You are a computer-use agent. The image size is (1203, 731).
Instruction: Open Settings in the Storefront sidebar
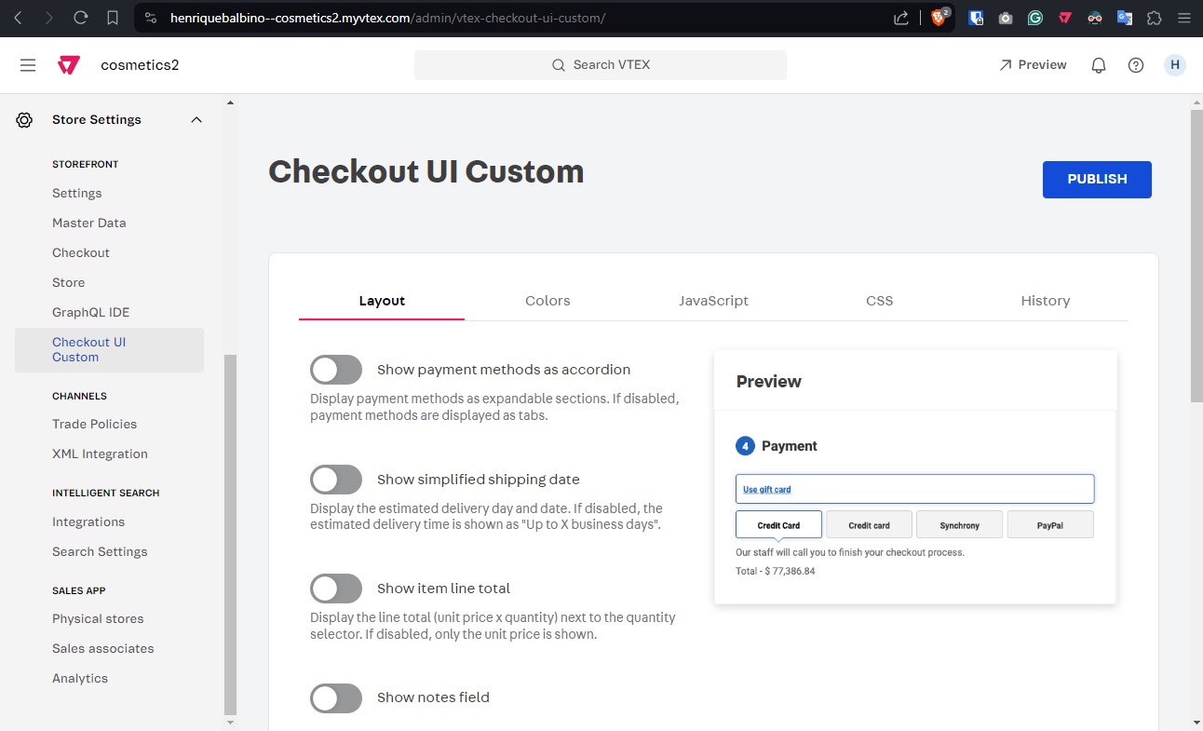(x=77, y=194)
